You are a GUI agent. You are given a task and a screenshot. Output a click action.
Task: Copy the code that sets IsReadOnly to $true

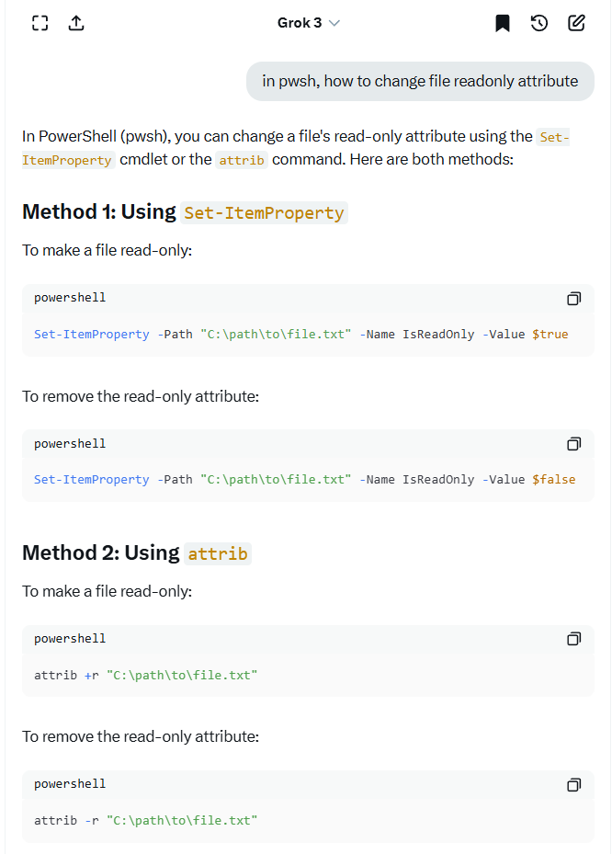point(573,299)
